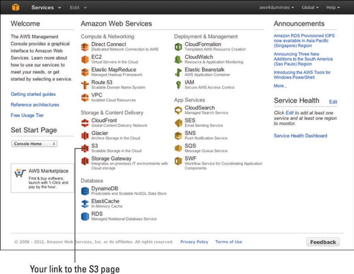The height and width of the screenshot is (274, 354).
Task: Click the AWS Marketplace title text
Action: 49,171
